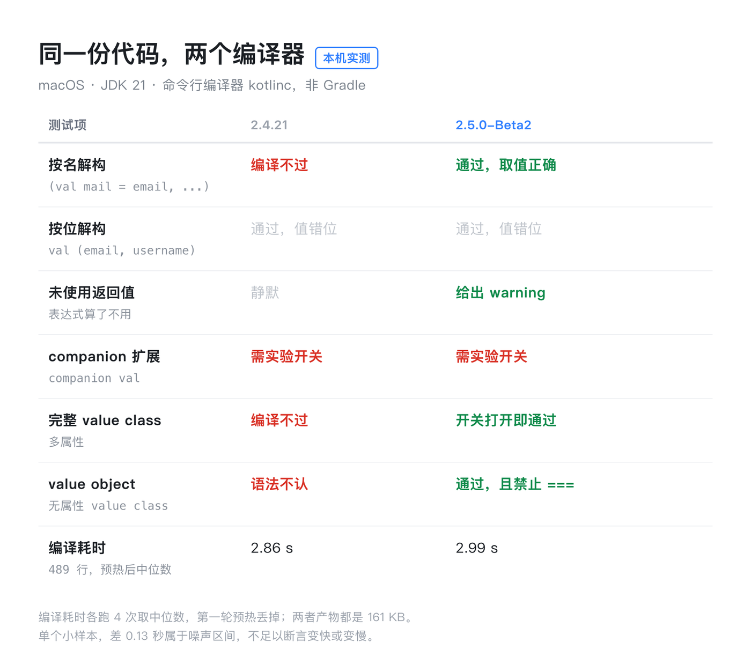Click the 2.86 s timing value
The height and width of the screenshot is (657, 751).
(x=272, y=548)
